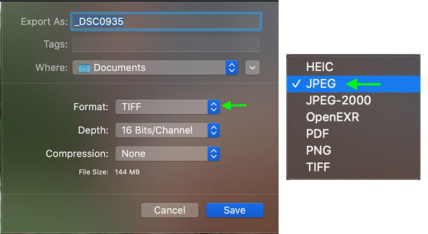Click into the Tags text field

point(166,44)
